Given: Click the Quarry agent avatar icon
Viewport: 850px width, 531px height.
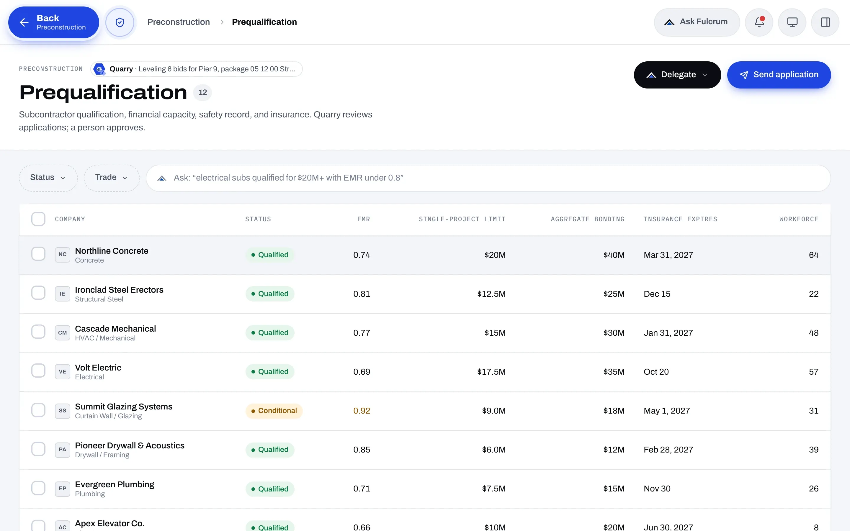Looking at the screenshot, I should (99, 69).
